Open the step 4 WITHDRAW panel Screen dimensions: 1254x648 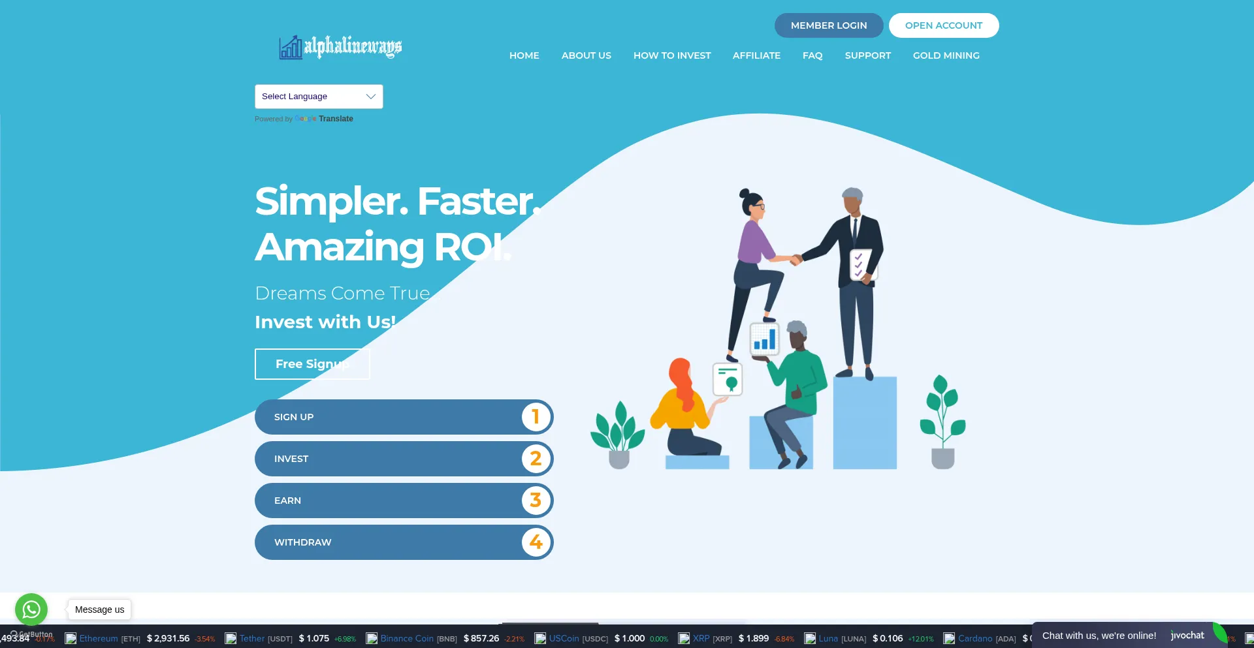[404, 542]
